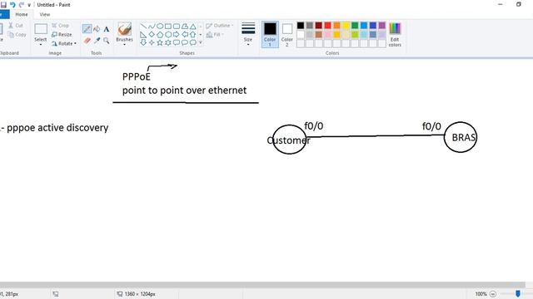533x299 pixels.
Task: Choose the Right arrow shape
Action: pyautogui.click(x=177, y=35)
